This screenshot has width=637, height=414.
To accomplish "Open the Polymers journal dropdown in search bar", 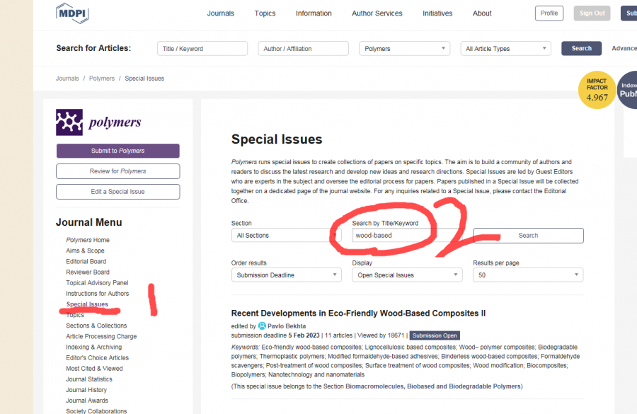I will pos(404,49).
